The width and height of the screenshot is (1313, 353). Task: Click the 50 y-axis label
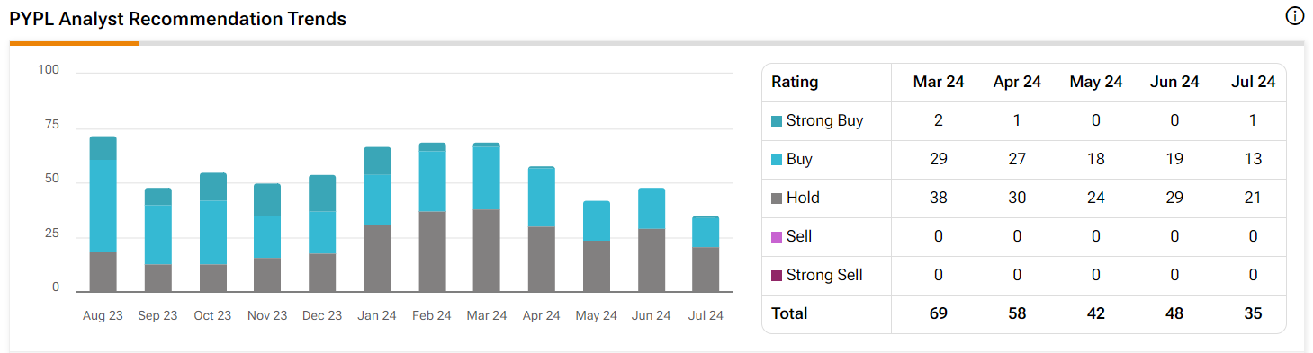(x=51, y=179)
